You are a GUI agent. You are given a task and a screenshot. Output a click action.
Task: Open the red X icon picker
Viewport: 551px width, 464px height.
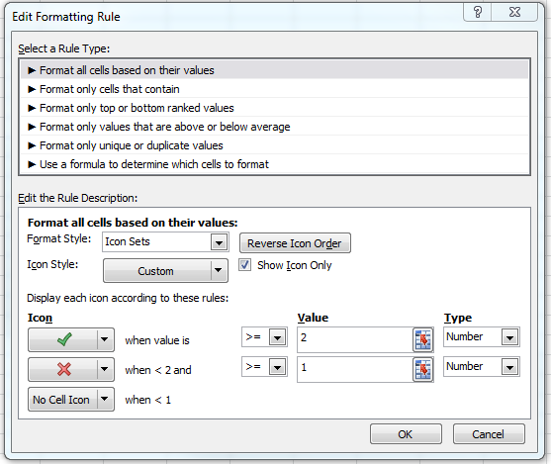[71, 369]
